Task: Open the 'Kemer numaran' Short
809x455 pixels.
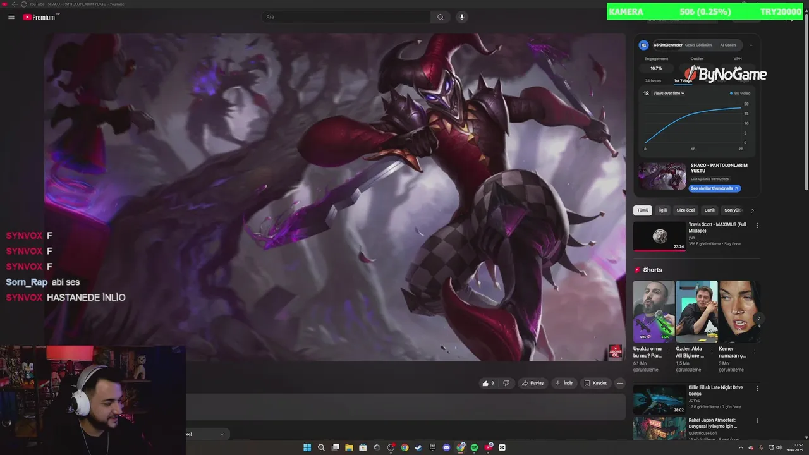Action: point(739,312)
